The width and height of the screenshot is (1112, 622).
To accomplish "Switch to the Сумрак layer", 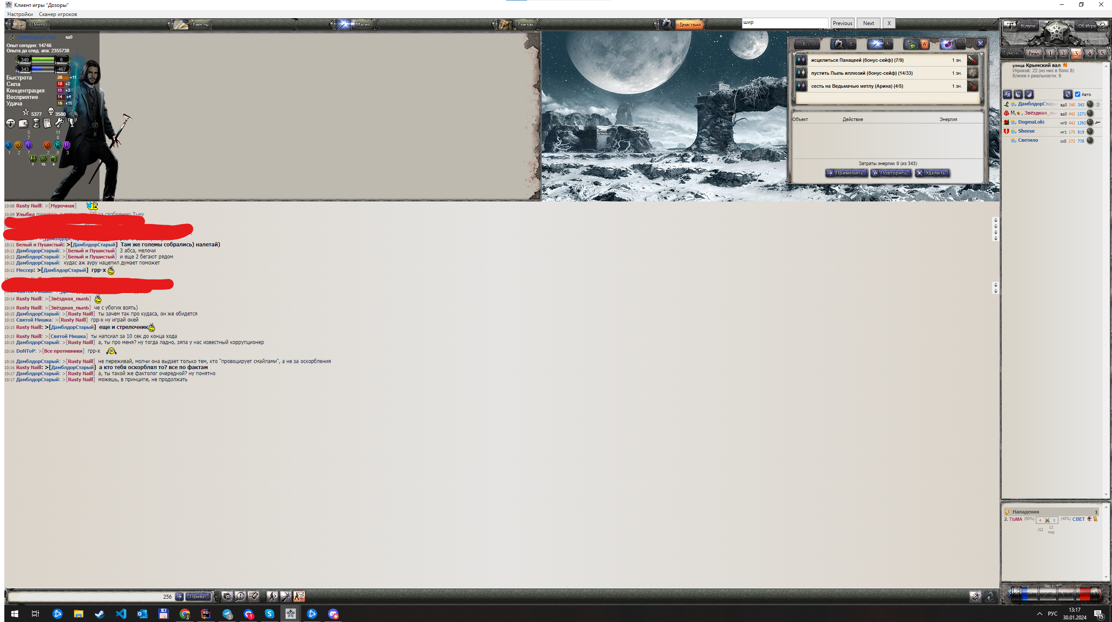I will 1012,54.
